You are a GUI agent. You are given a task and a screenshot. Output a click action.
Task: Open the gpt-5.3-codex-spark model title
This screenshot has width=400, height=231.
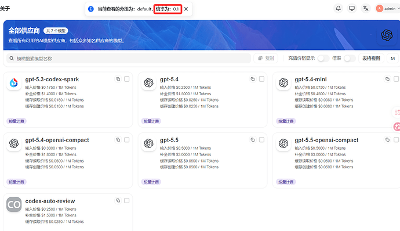coord(52,80)
